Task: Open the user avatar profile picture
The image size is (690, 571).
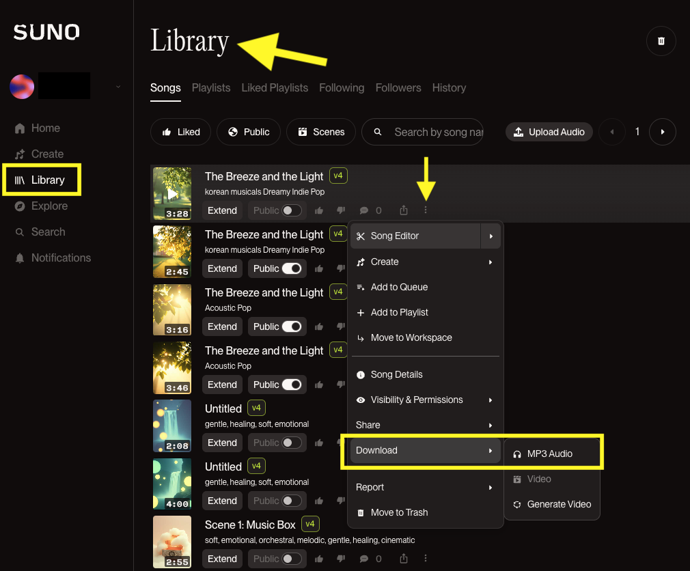Action: coord(22,86)
